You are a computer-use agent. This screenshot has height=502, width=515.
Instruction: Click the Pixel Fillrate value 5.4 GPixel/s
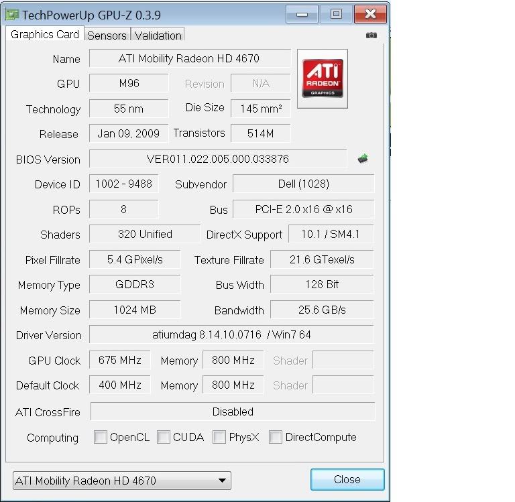(135, 259)
